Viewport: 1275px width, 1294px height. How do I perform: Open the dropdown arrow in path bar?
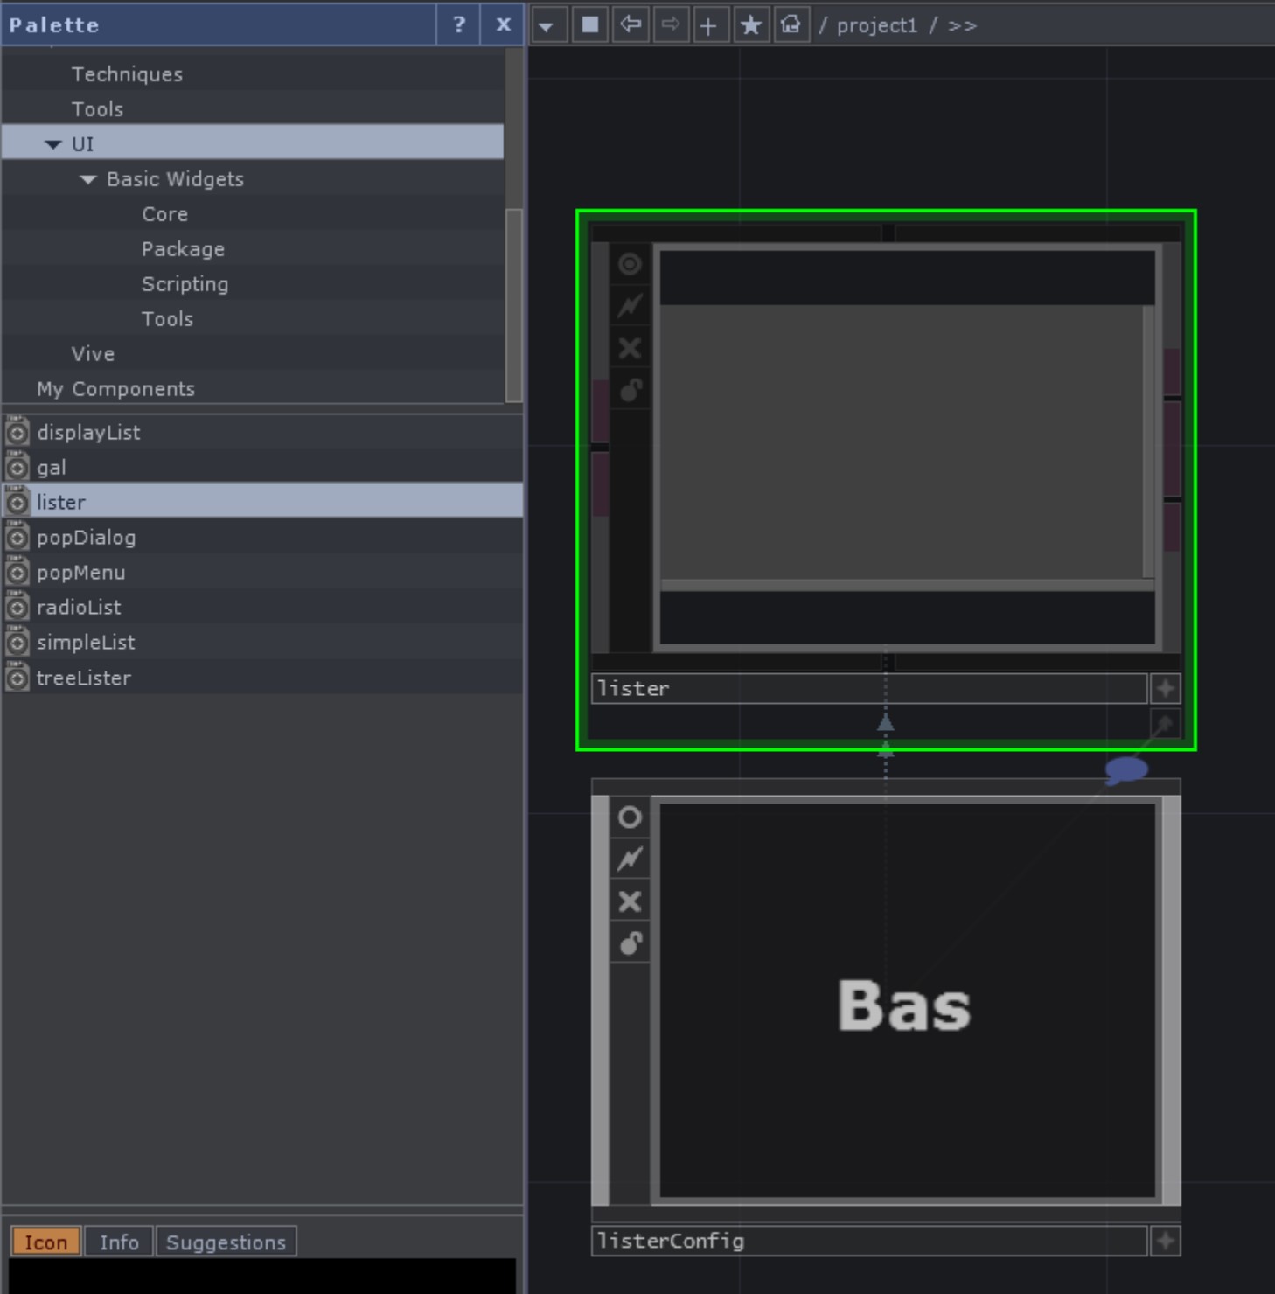point(547,26)
